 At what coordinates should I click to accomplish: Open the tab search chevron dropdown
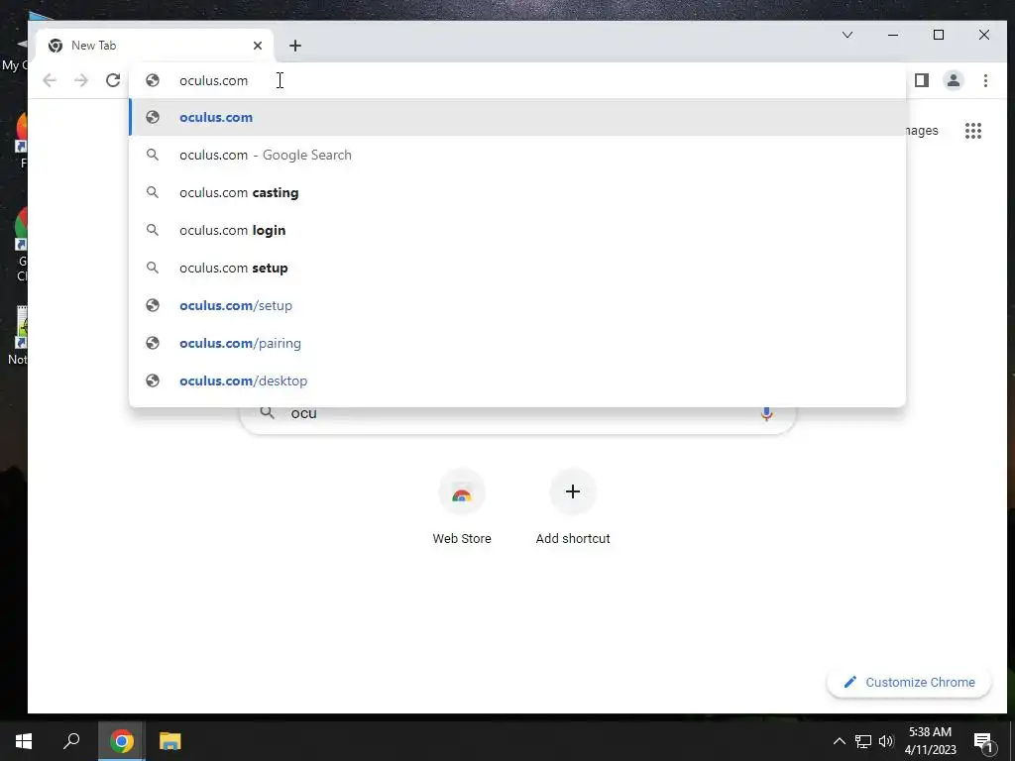[x=847, y=35]
